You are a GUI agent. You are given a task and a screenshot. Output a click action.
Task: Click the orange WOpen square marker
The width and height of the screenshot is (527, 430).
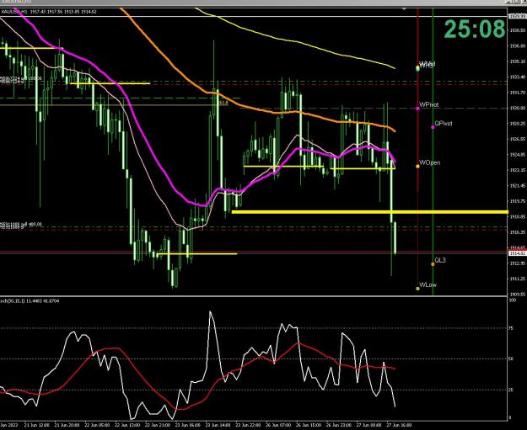click(417, 166)
